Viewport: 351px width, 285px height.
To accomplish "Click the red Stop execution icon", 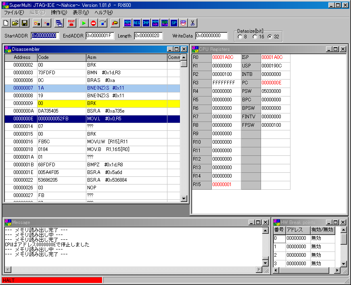I will tap(93, 23).
